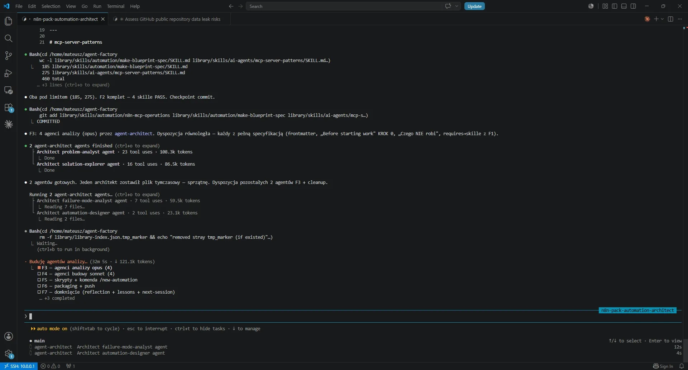Open the Help menu

135,6
